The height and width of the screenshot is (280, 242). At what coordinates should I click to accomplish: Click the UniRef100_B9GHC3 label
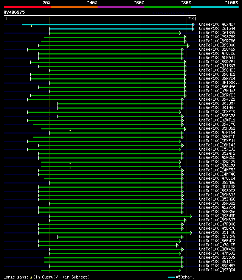click(x=217, y=70)
